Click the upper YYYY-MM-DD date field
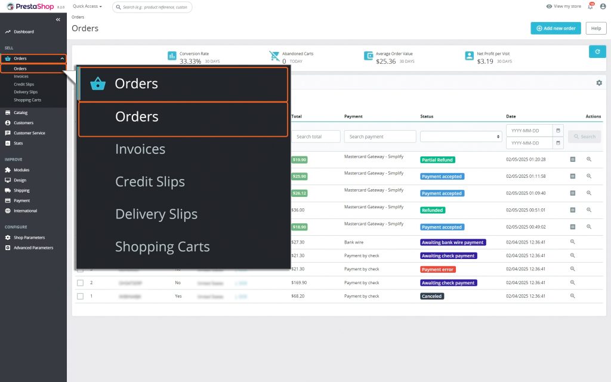Viewport: 611px width, 382px height. (x=529, y=131)
